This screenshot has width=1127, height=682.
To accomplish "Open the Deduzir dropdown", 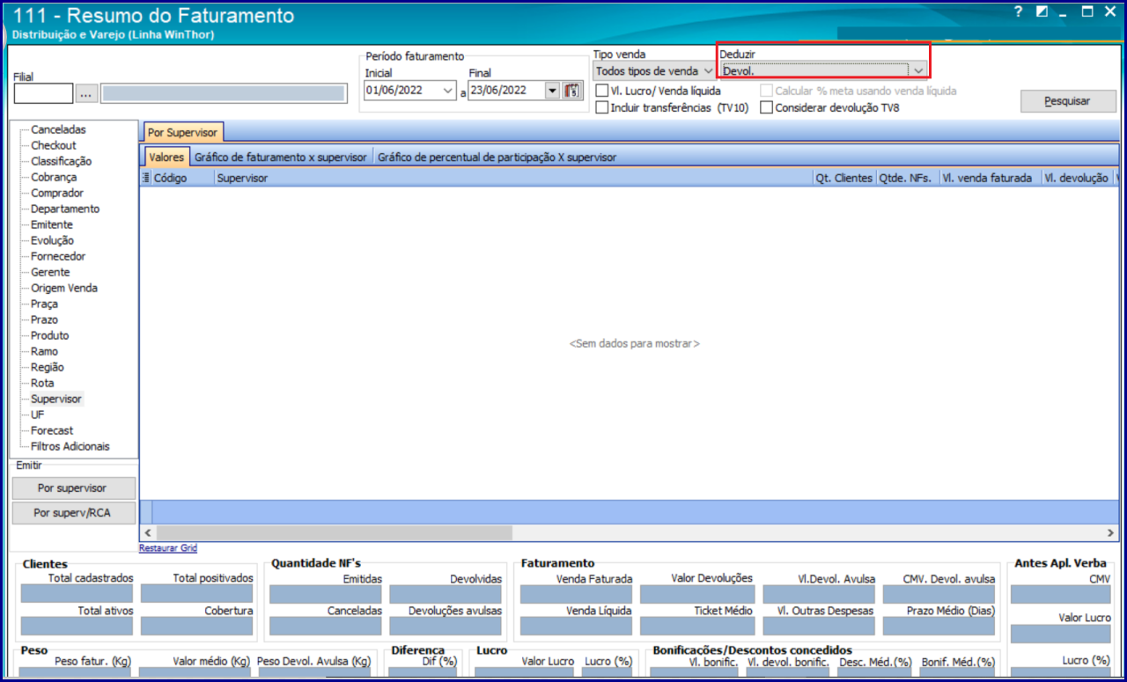I will coord(918,70).
